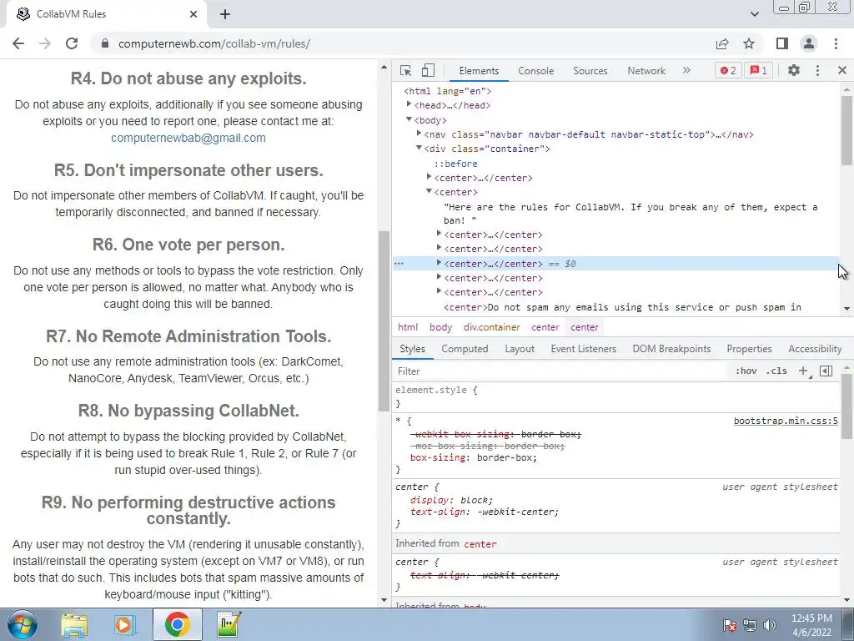
Task: Open Windows Start menu
Action: point(22,625)
